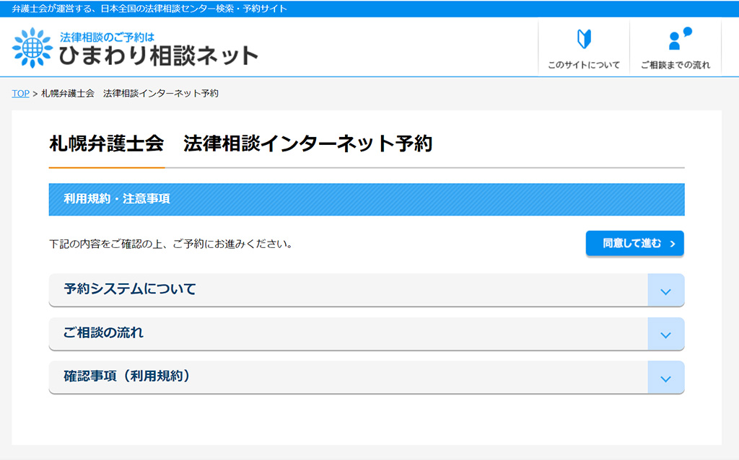
Task: Click the 法律相談のご予約は tagline
Action: click(x=107, y=37)
